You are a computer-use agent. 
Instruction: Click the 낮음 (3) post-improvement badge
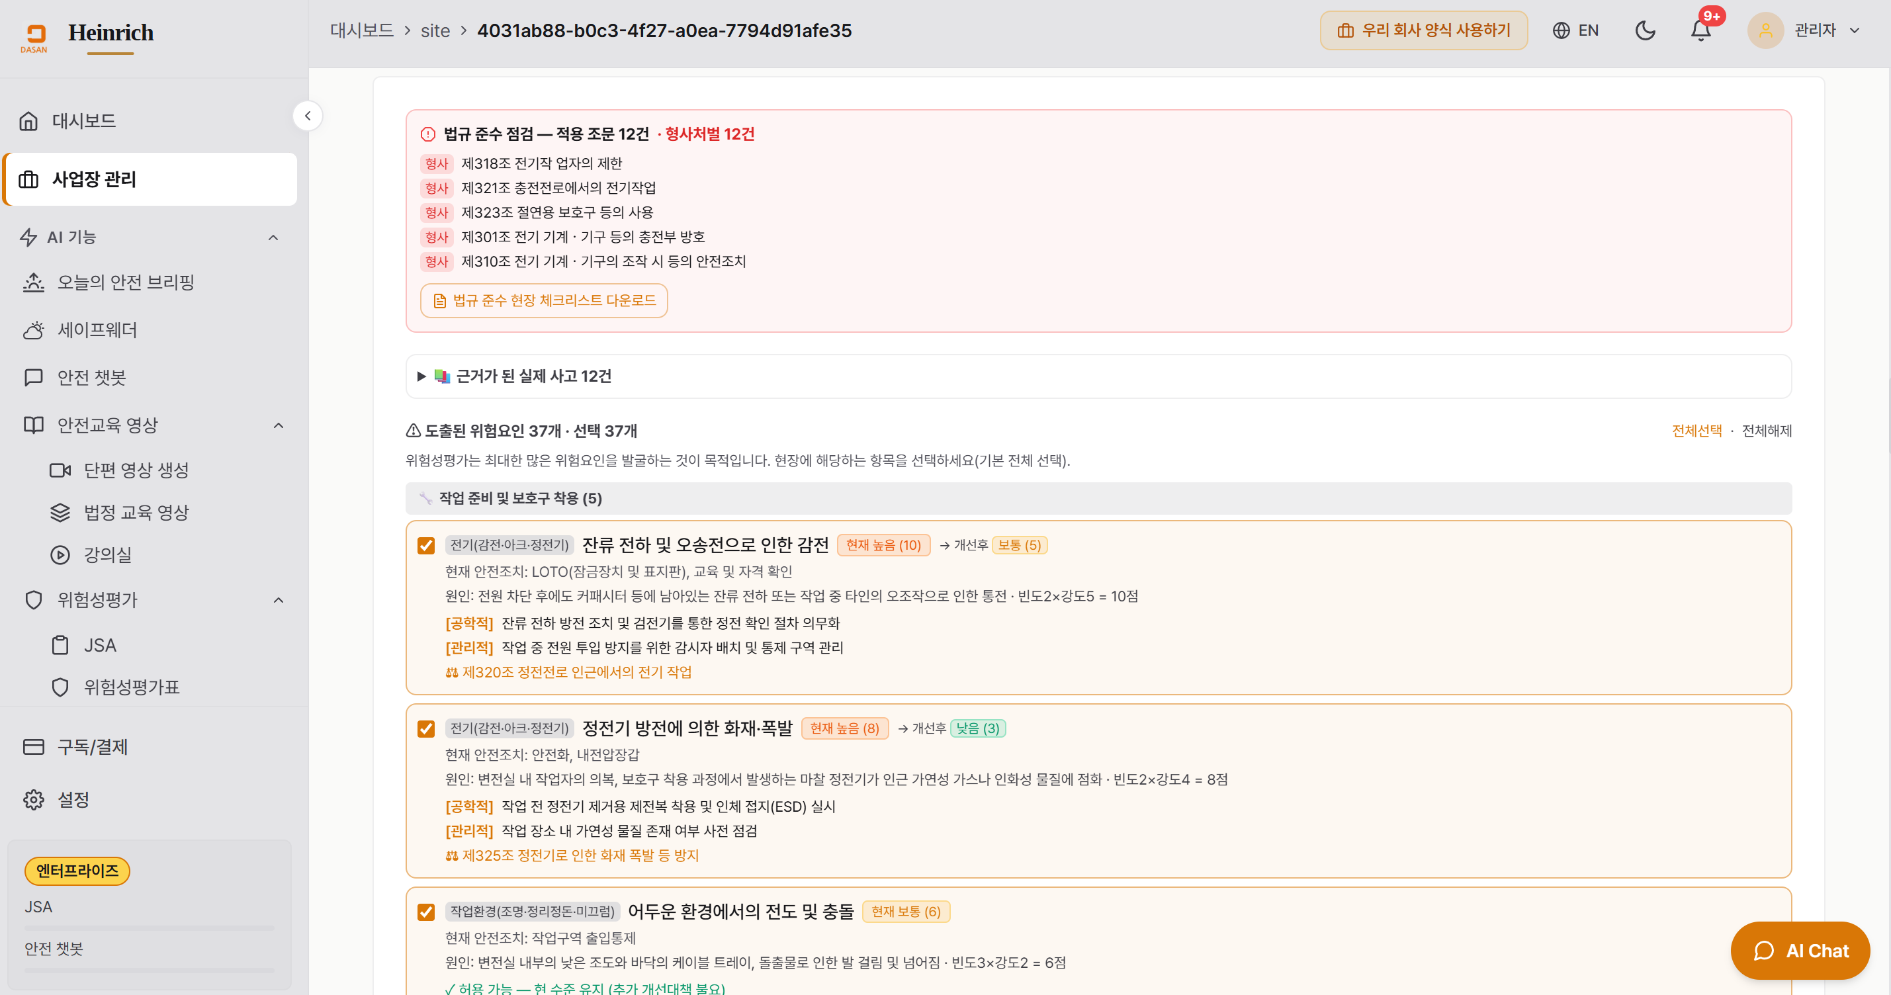click(978, 728)
